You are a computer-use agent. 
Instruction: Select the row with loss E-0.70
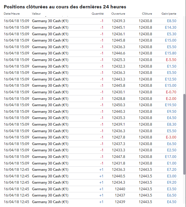(x=90, y=92)
